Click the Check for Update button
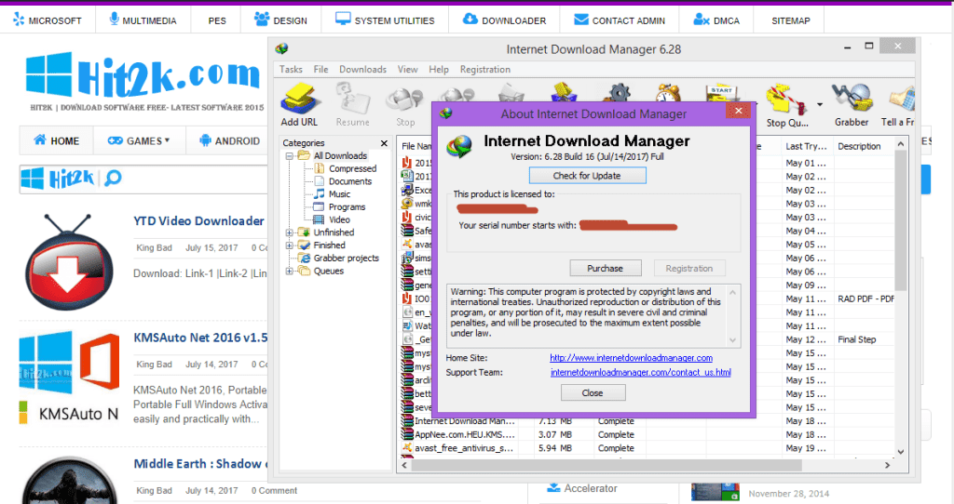The image size is (954, 504). [587, 176]
